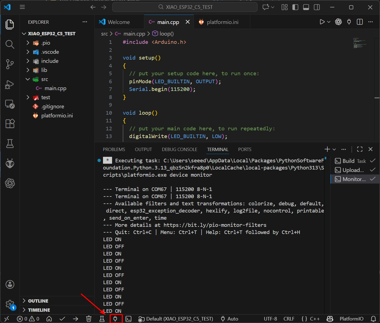
Task: Open the Source Control view
Action: point(10,64)
